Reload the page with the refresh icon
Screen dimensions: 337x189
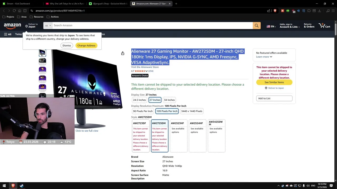[14, 11]
